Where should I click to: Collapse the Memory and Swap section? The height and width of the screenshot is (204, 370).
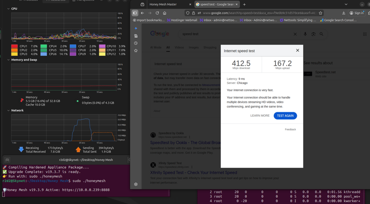[x=8, y=60]
